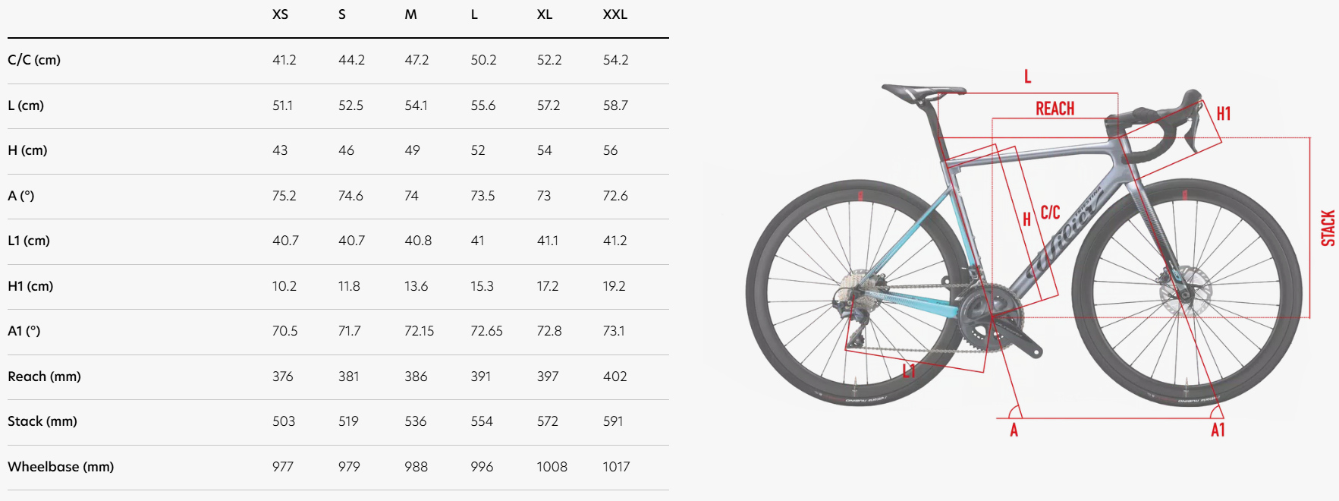Click the vertical STACK label on diagram

(x=1328, y=228)
